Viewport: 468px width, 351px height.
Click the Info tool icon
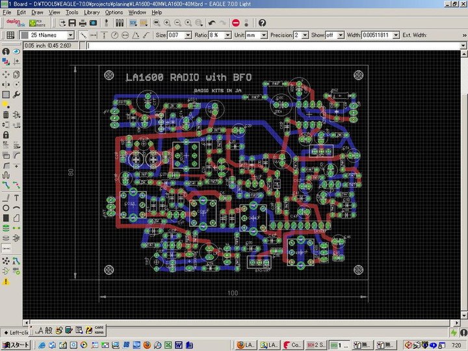[6, 51]
